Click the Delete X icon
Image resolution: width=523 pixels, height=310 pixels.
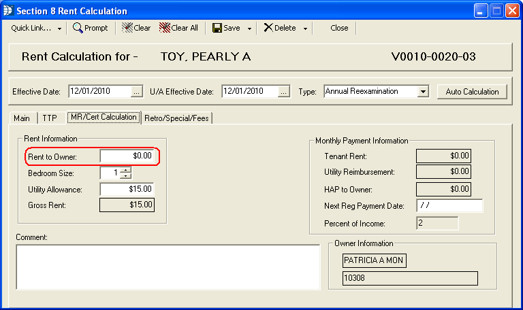(268, 28)
